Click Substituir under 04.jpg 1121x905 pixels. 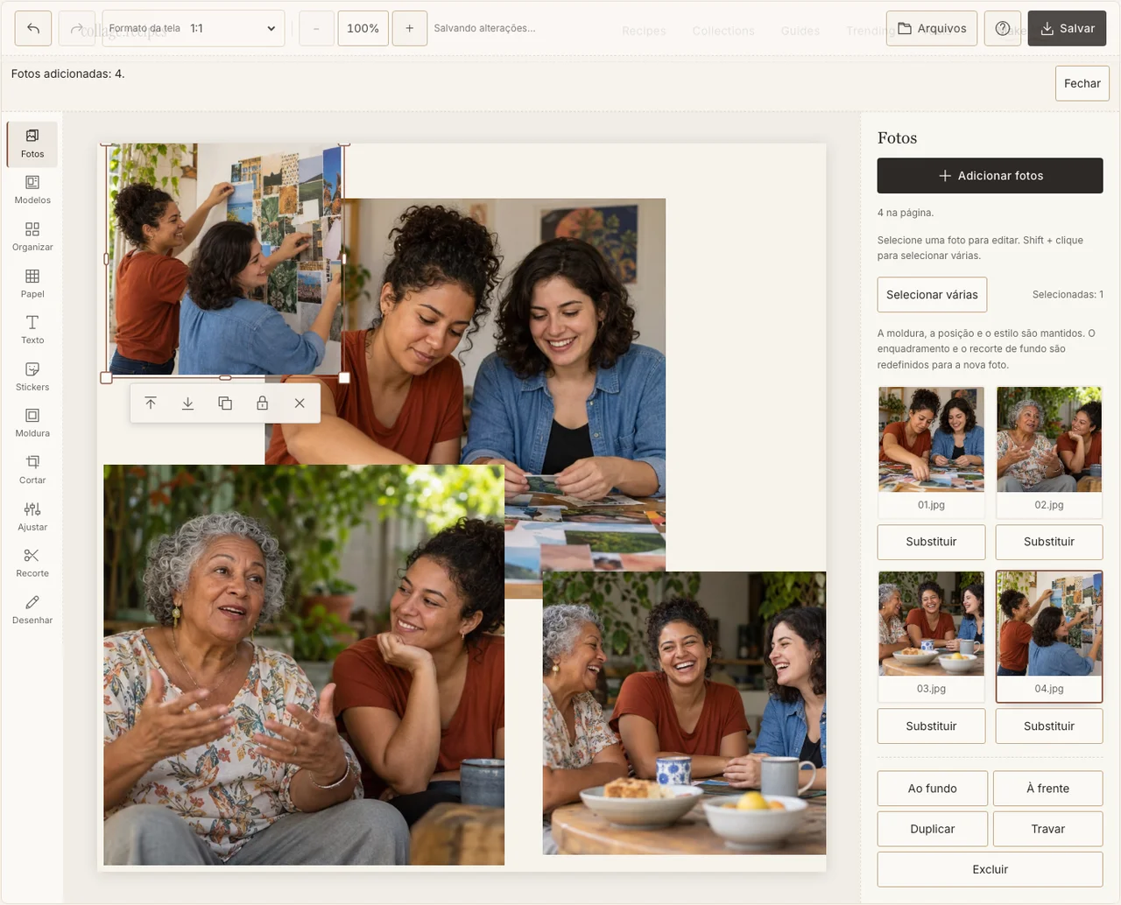1049,726
